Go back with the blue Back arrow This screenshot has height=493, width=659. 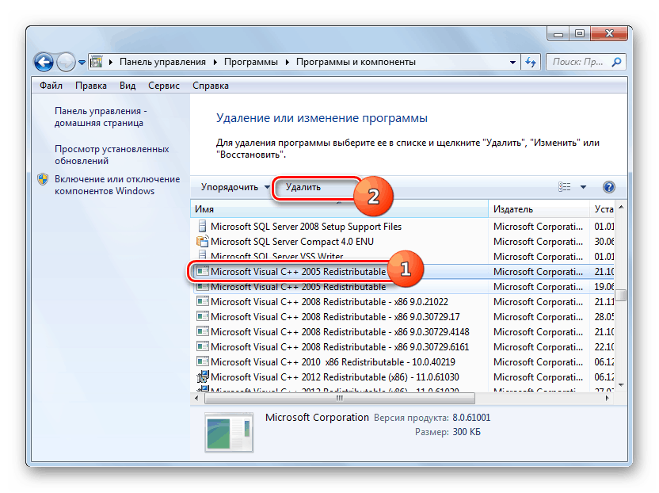44,63
